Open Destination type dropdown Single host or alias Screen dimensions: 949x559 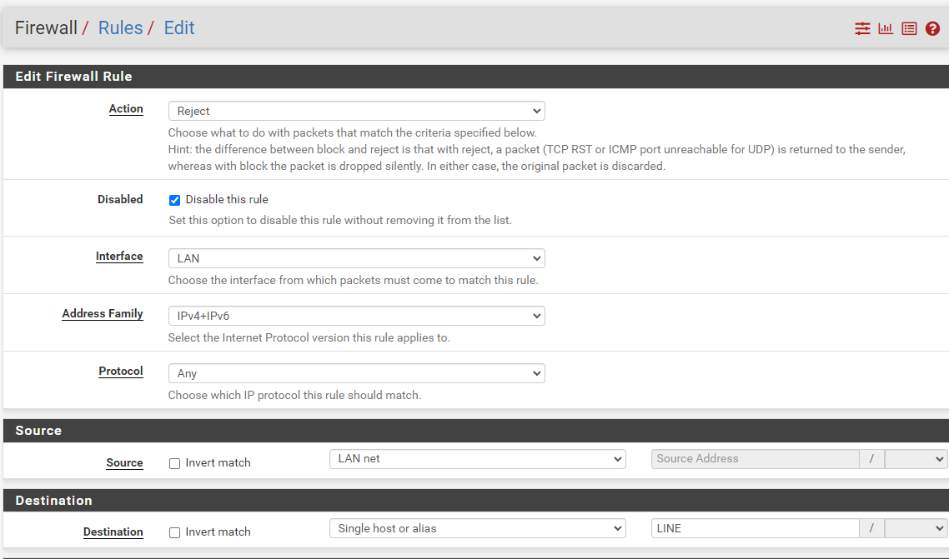point(477,528)
